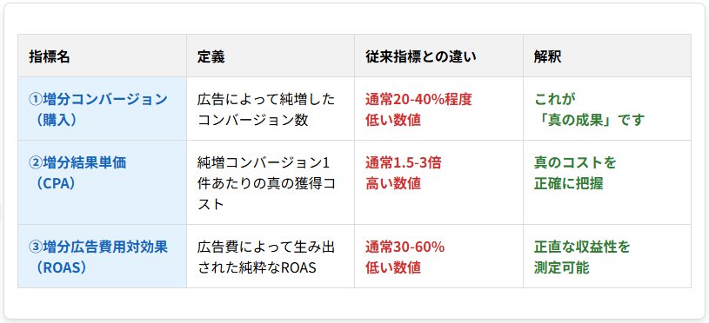The height and width of the screenshot is (323, 709).
Task: Click the green 真のコストを正確に把握 text
Action: coord(575,173)
